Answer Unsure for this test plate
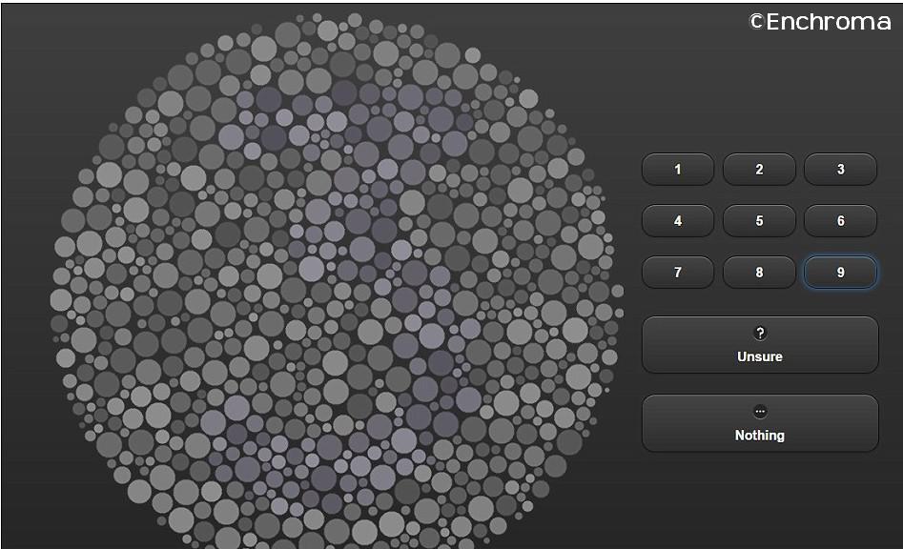 click(760, 345)
